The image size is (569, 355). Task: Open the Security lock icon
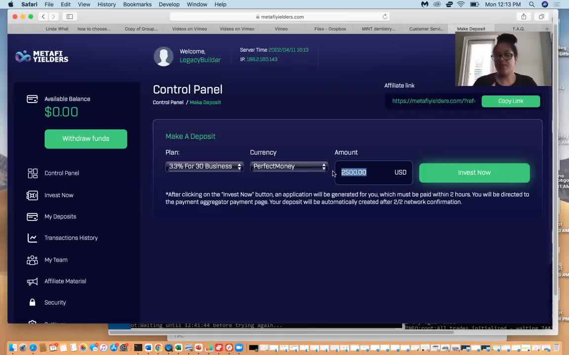click(32, 302)
